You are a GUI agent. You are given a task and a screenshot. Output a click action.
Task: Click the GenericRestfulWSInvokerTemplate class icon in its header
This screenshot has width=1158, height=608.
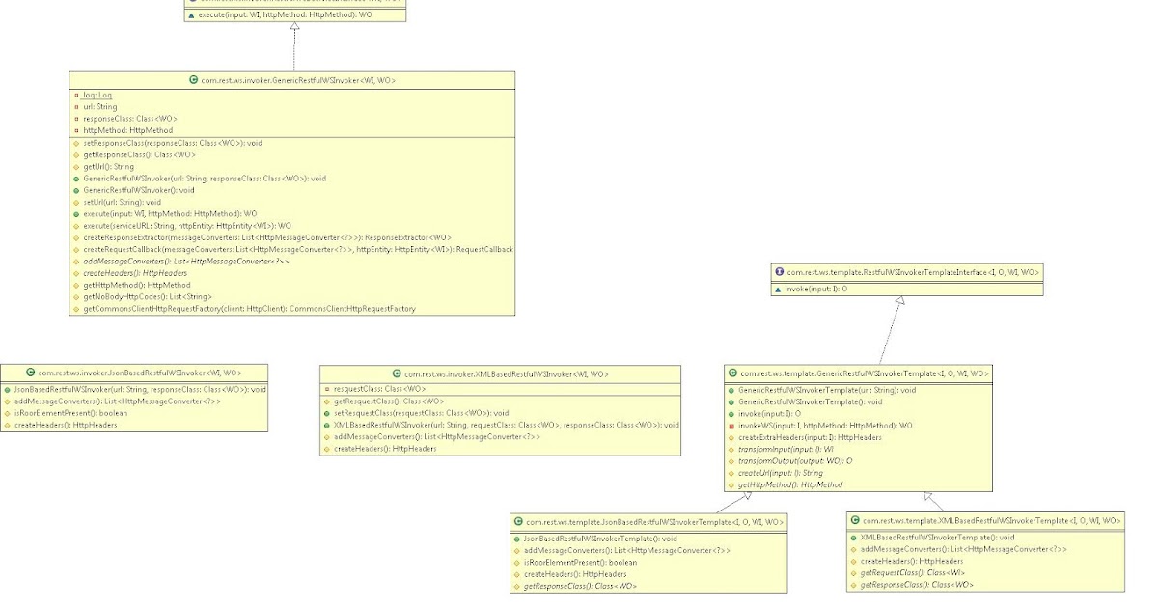coord(732,373)
